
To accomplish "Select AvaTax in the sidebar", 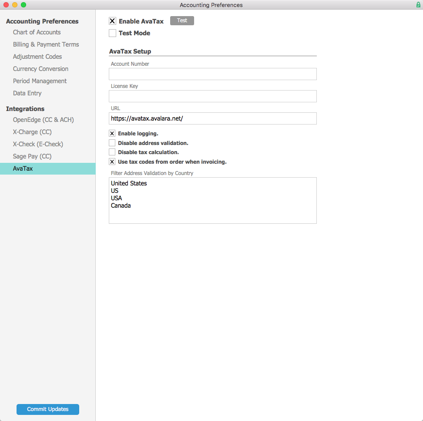I will [48, 168].
